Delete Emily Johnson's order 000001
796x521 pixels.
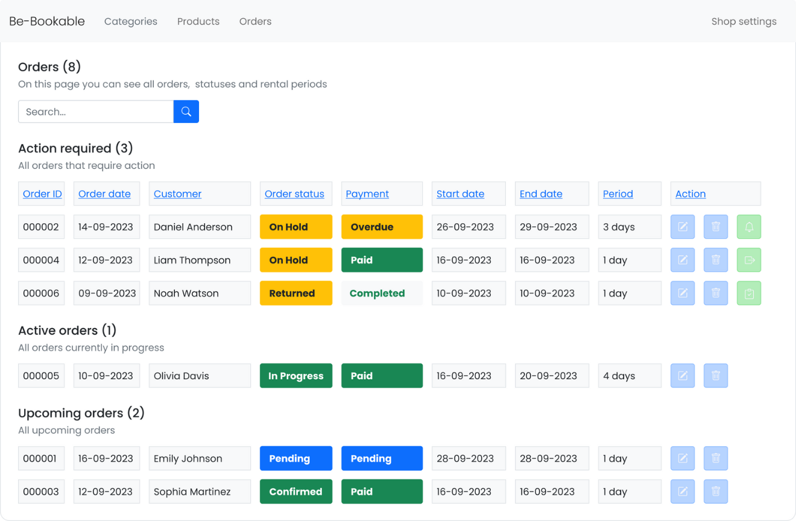(x=716, y=458)
